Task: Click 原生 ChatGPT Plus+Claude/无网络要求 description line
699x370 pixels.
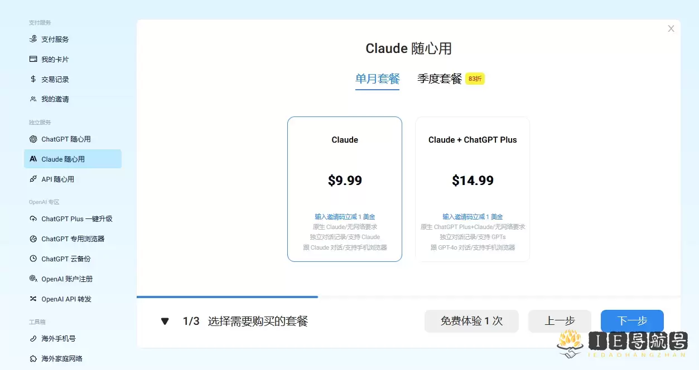Action: tap(473, 227)
